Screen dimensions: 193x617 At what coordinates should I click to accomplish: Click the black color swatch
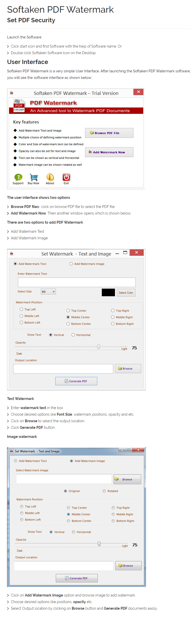click(x=108, y=292)
